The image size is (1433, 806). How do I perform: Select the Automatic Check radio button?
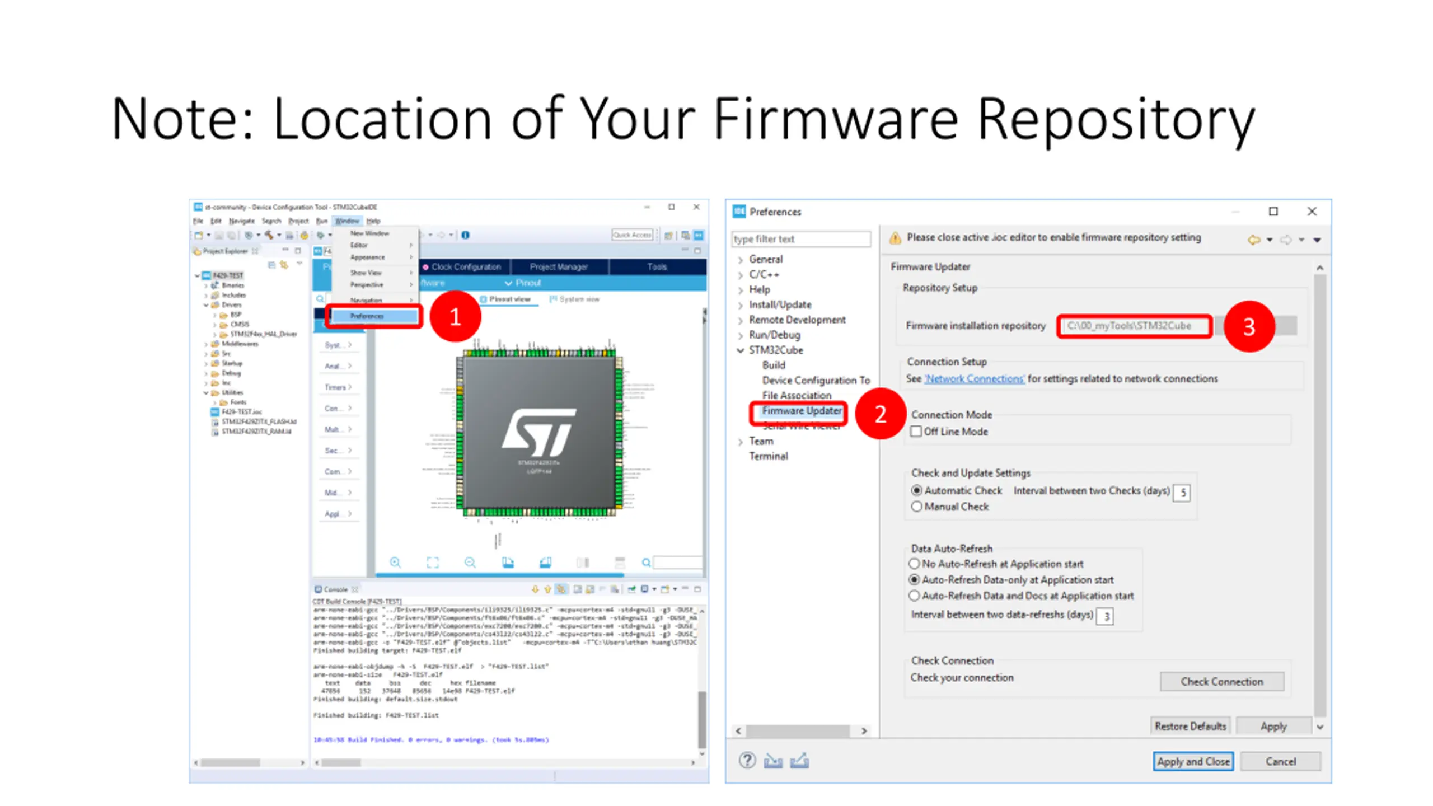(916, 490)
